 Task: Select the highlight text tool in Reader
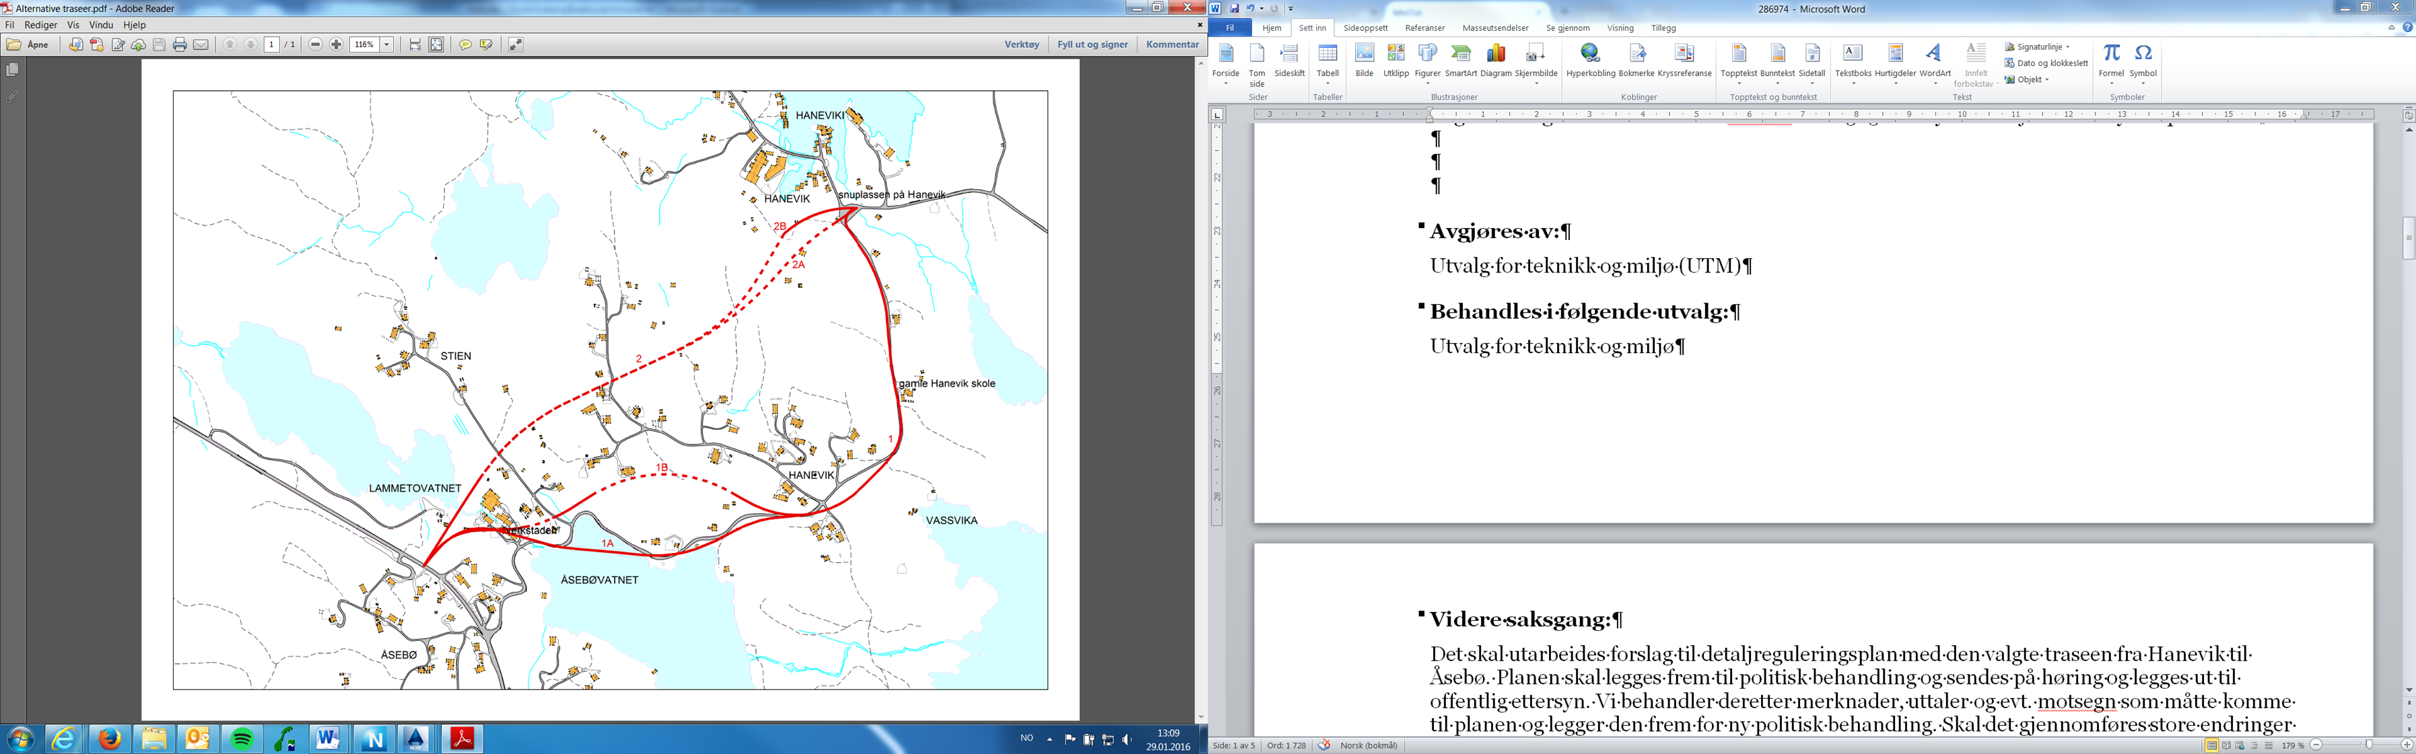point(486,45)
